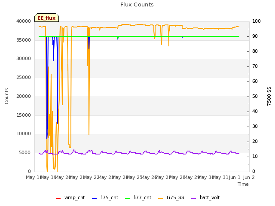Click the 35000 left axis label
Screen dimensions: 275x206
[24, 40]
